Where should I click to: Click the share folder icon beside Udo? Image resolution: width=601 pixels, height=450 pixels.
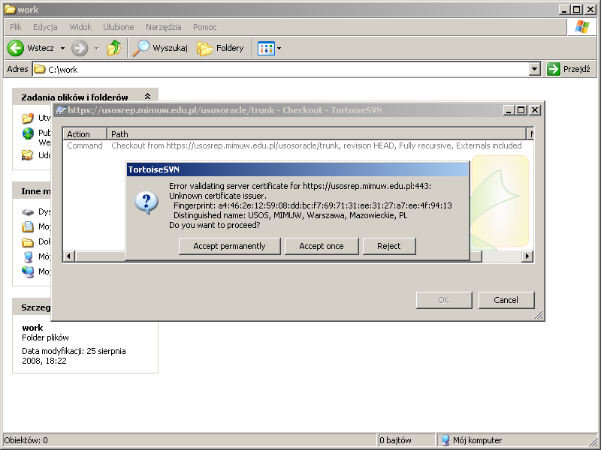coord(28,155)
